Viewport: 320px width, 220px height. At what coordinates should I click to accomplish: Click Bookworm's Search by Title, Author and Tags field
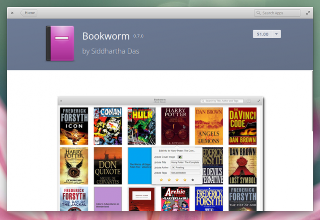point(222,101)
